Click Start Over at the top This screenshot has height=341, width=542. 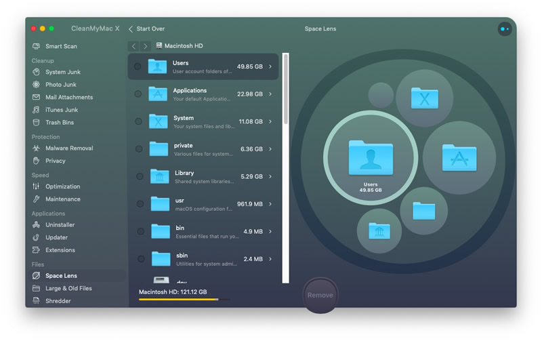(x=146, y=28)
